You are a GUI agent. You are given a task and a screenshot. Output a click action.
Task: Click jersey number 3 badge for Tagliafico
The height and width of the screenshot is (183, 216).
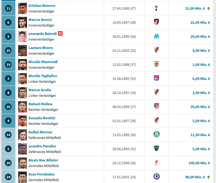tap(8, 79)
